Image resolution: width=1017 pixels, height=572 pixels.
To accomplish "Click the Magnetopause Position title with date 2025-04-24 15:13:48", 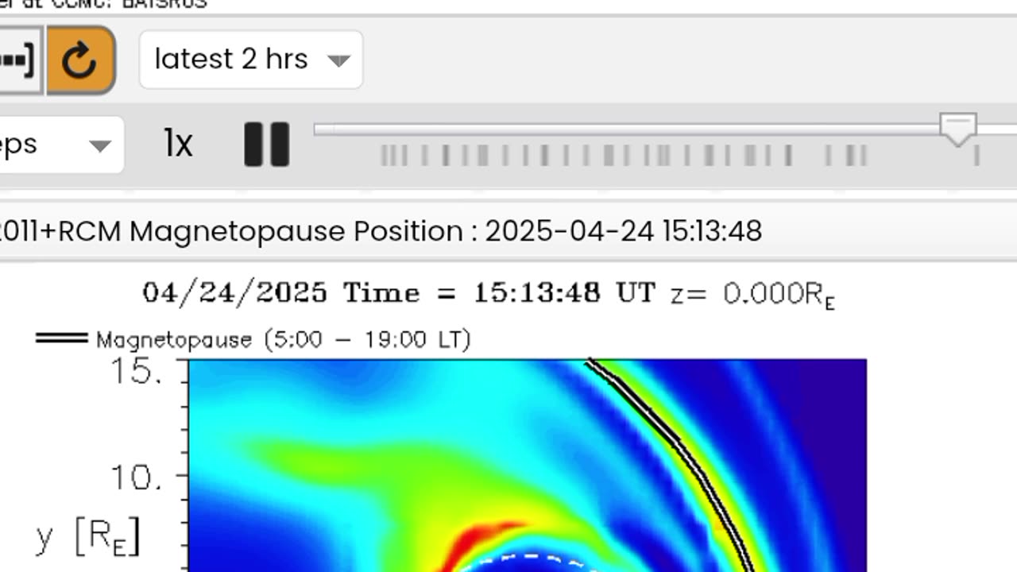I will click(381, 231).
